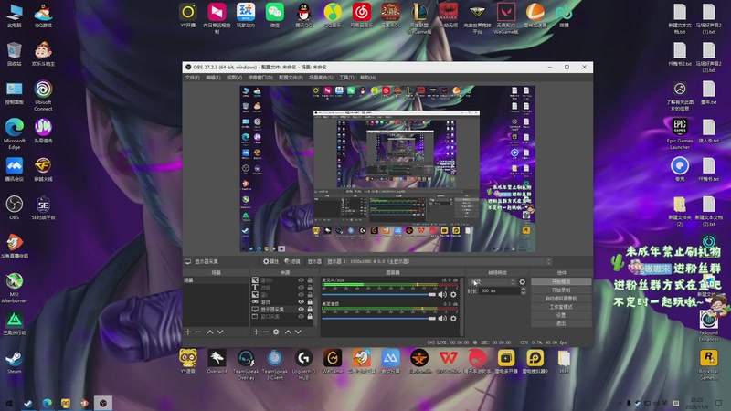Open Epic Games Launcher desktop icon
This screenshot has width=731, height=411.
pyautogui.click(x=680, y=133)
